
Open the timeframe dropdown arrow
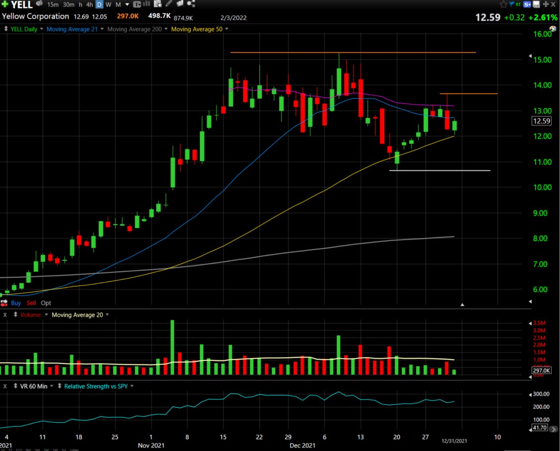point(127,4)
